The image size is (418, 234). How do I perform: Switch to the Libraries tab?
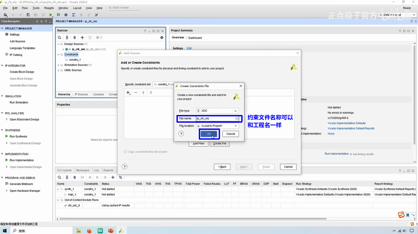[x=98, y=94]
